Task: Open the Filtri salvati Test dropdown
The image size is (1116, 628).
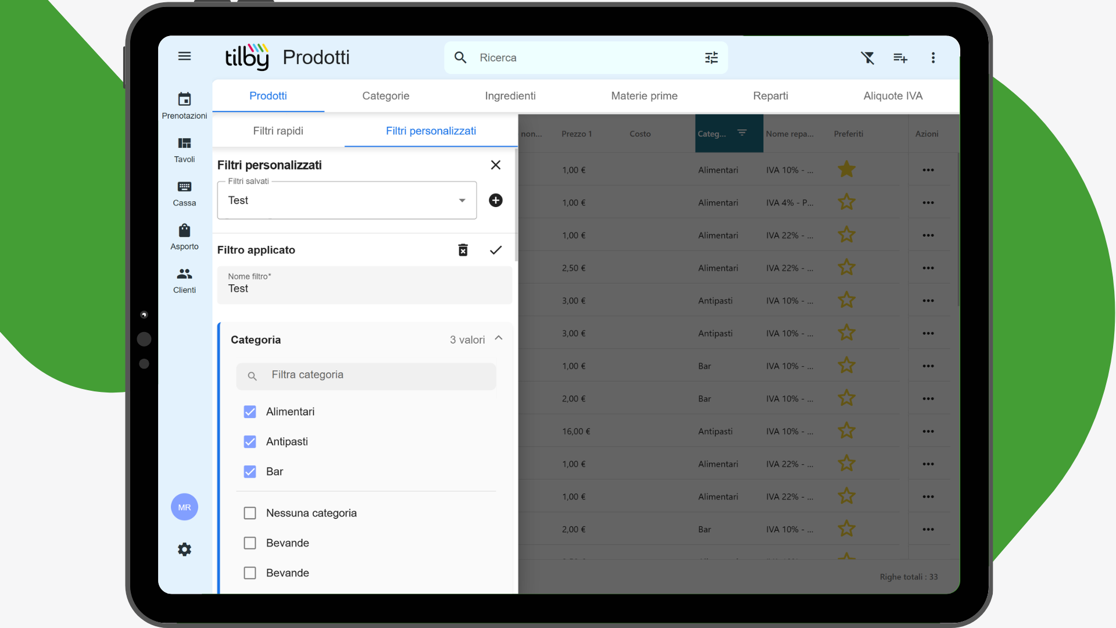Action: coord(347,200)
